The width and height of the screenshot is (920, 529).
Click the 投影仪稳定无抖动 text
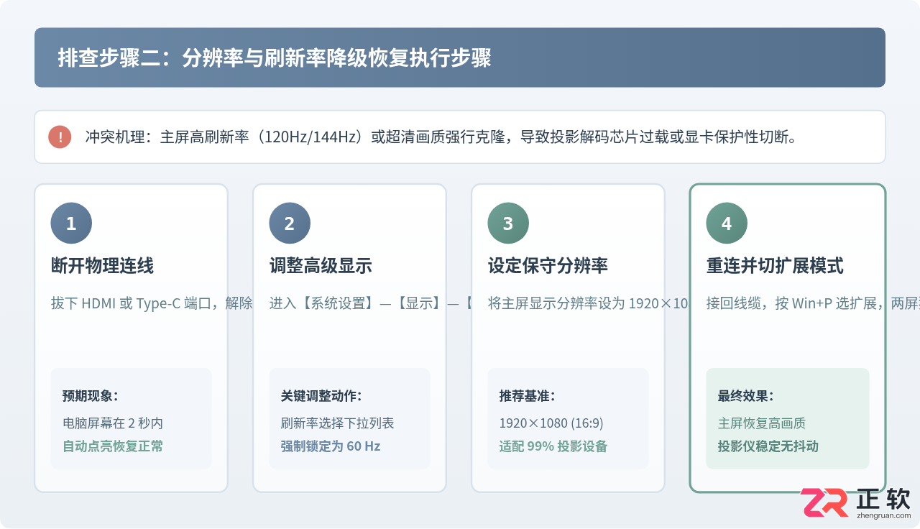(x=768, y=446)
